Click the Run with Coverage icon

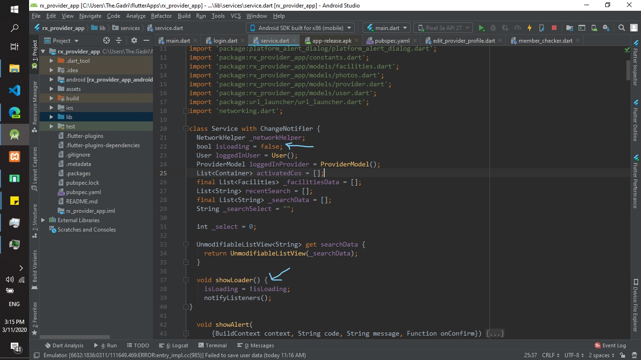tap(505, 28)
